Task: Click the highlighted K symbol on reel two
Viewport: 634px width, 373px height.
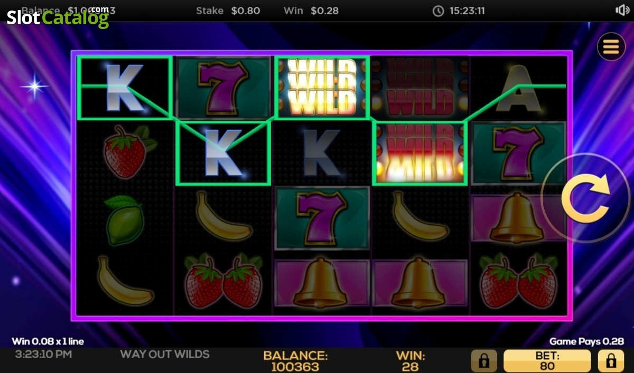Action: click(223, 153)
